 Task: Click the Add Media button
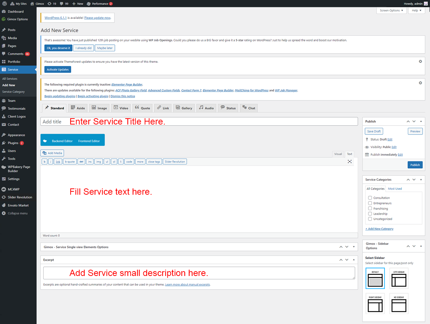pyautogui.click(x=52, y=153)
